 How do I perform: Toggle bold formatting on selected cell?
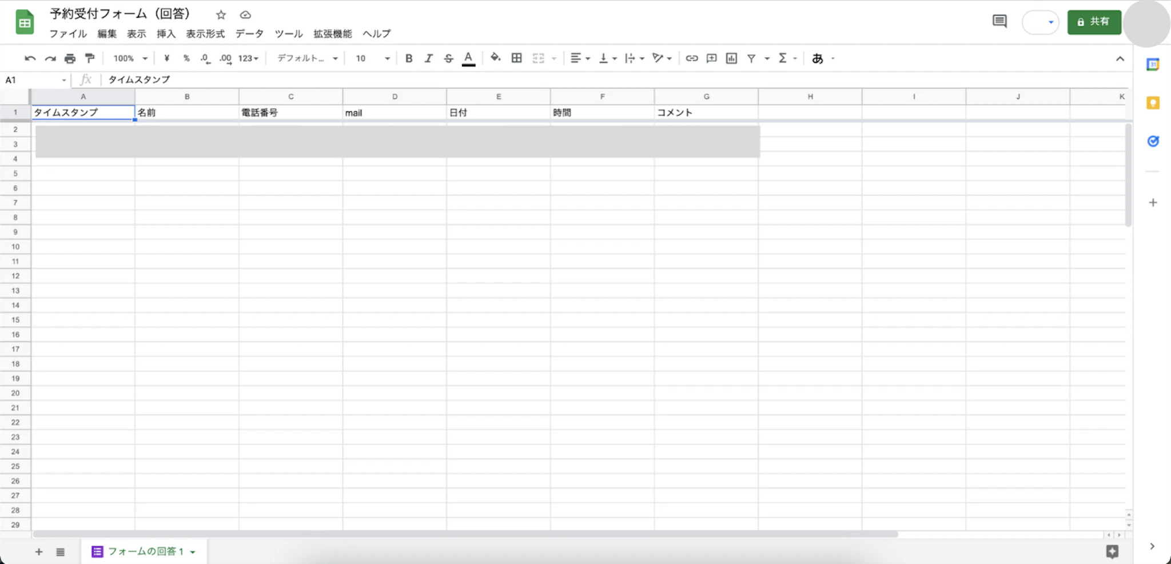tap(408, 58)
